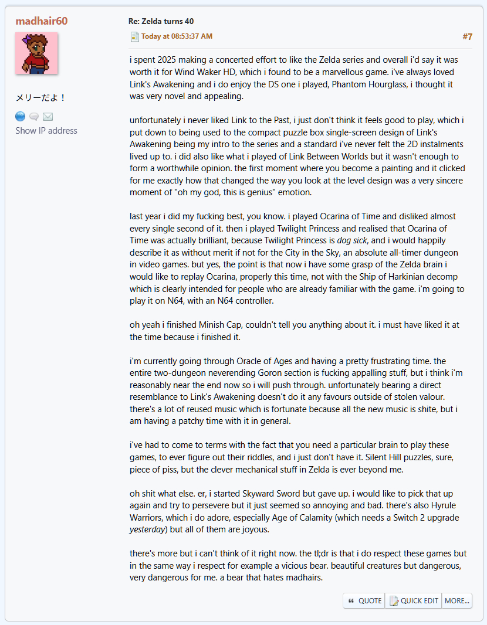The image size is (487, 625).
Task: Click the Japanese custom title under avatar
Action: click(41, 98)
